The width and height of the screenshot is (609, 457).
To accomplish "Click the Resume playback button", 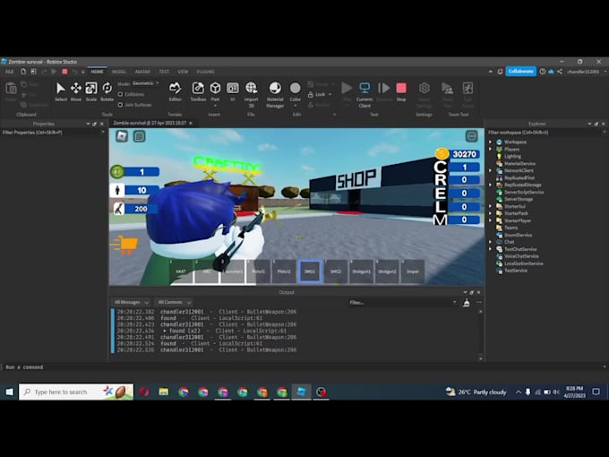I will tap(384, 91).
